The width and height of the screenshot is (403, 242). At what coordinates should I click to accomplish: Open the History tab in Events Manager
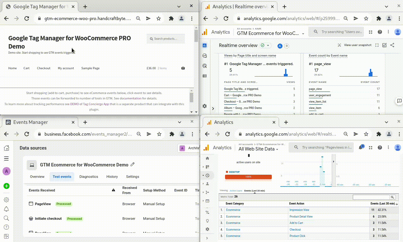[x=112, y=177]
